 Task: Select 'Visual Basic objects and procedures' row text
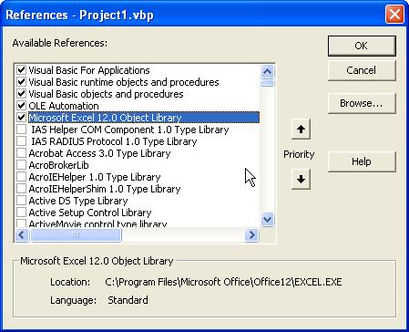click(106, 94)
